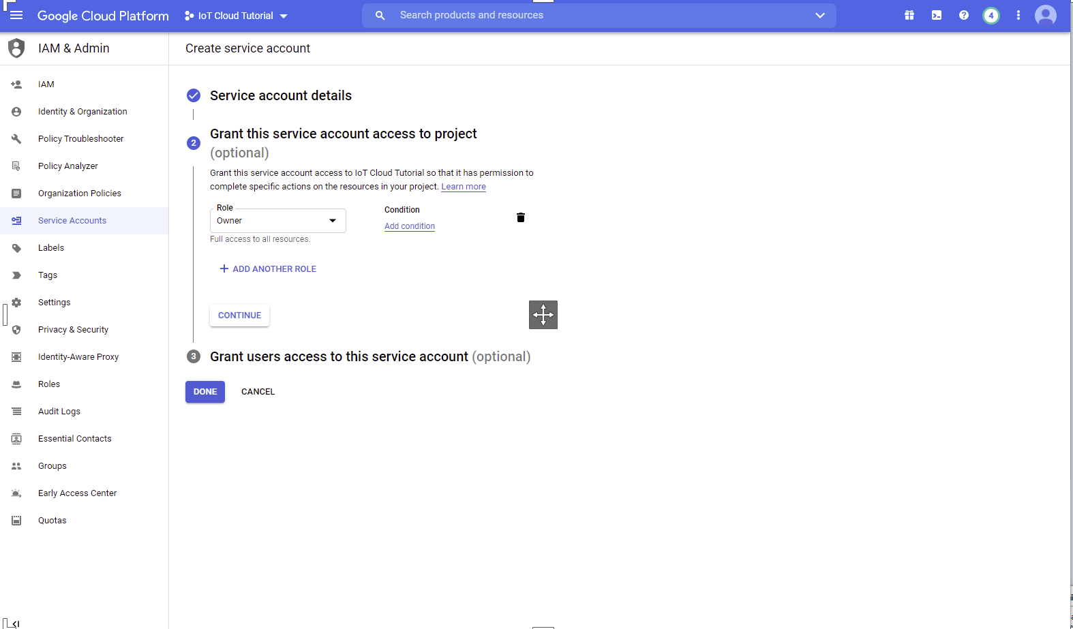Click the CONTINUE button
The height and width of the screenshot is (629, 1073).
[239, 316]
